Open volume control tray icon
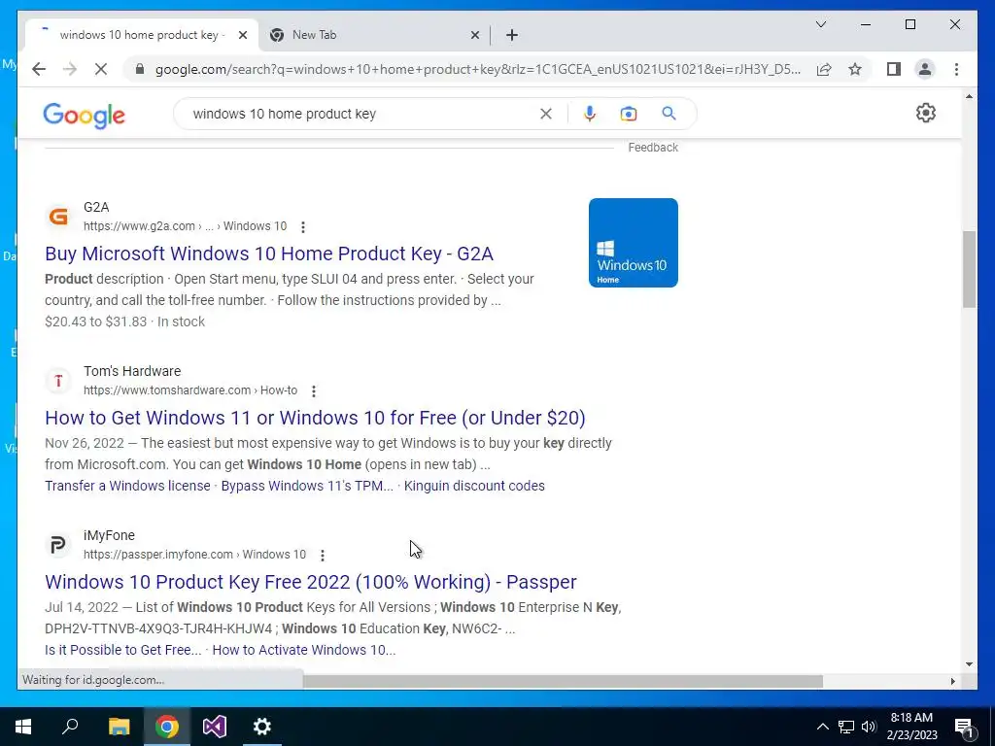The image size is (995, 746). [x=869, y=727]
